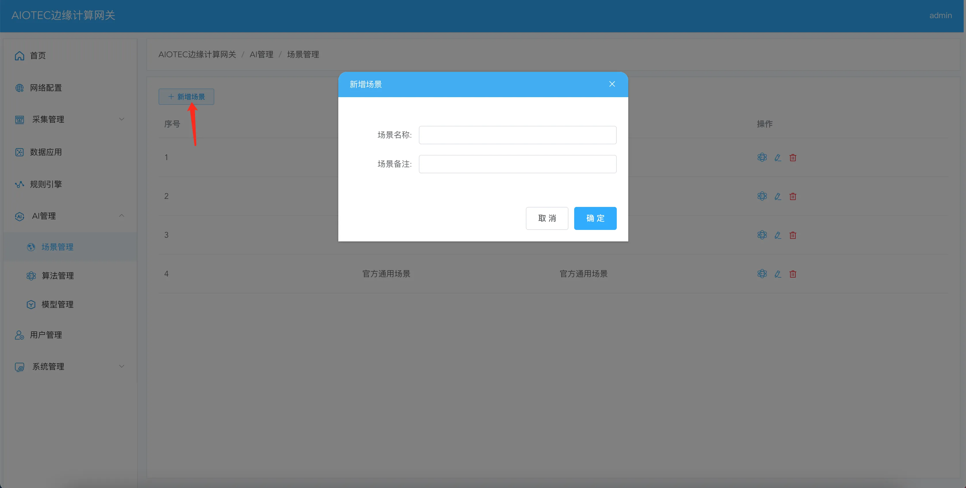Expand the 系统管理 menu chevron
Screen dimensions: 966x488
coord(121,366)
